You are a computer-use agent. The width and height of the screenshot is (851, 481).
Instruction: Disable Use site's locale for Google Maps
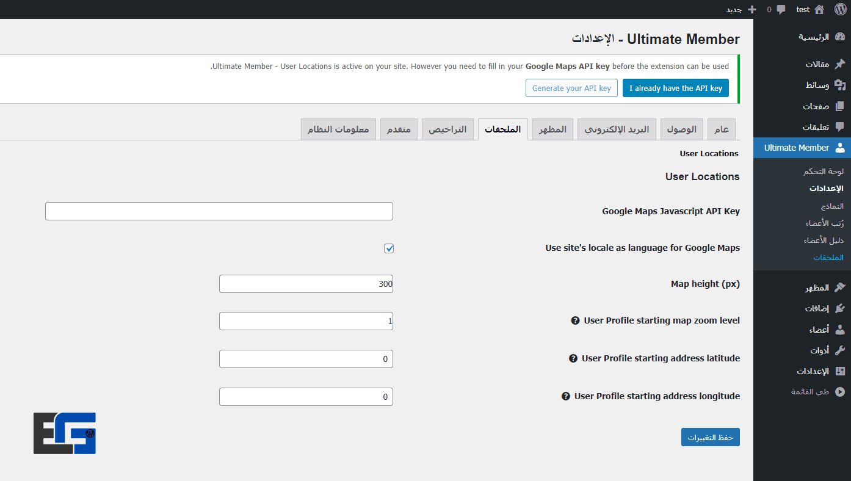tap(389, 248)
